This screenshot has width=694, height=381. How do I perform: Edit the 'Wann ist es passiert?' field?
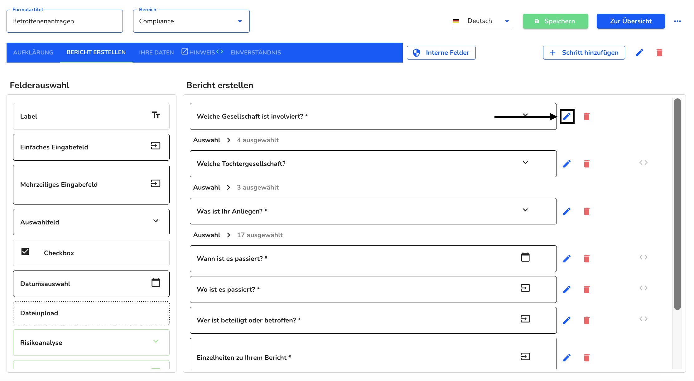coord(567,259)
